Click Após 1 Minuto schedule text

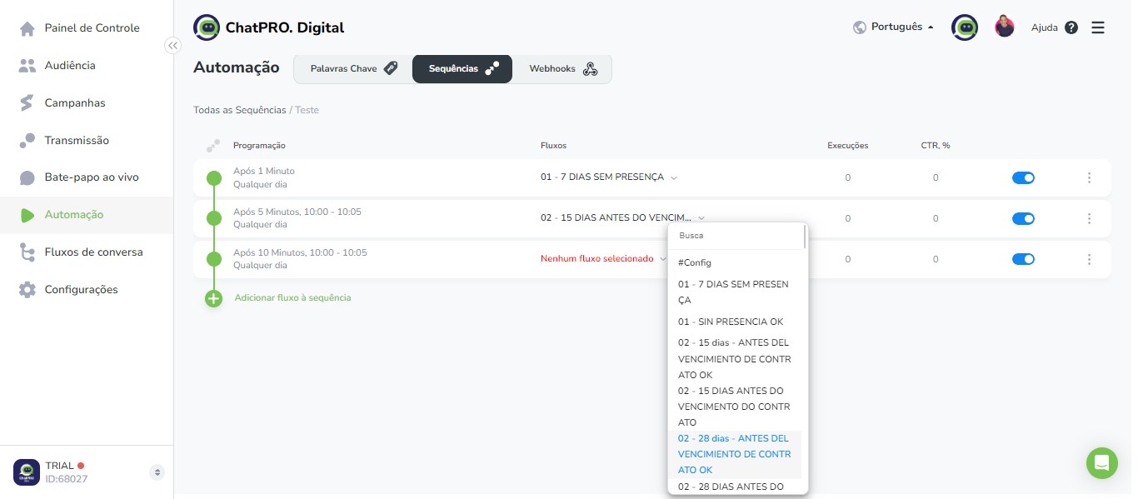click(264, 171)
